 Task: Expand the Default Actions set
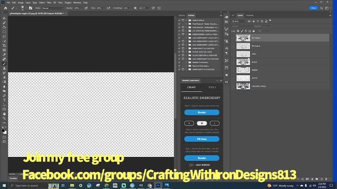click(x=186, y=20)
